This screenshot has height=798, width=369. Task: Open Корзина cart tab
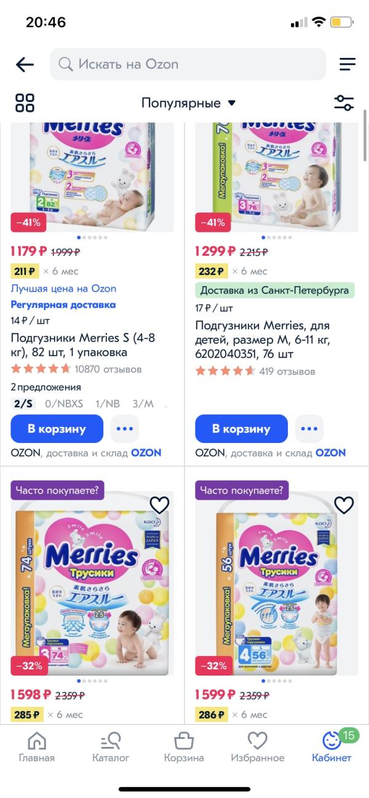[184, 746]
